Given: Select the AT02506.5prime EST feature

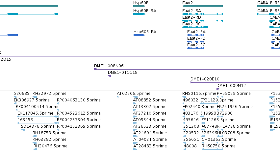Looking at the screenshot, I should point(127,97).
